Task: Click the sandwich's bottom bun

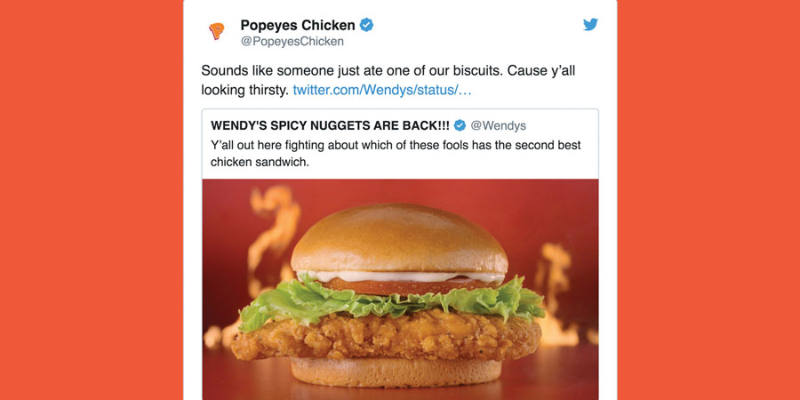Action: click(x=396, y=372)
